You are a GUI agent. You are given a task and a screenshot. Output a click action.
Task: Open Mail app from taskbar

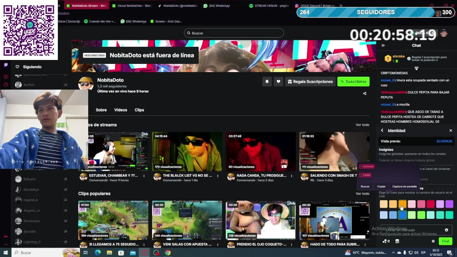pos(133,253)
